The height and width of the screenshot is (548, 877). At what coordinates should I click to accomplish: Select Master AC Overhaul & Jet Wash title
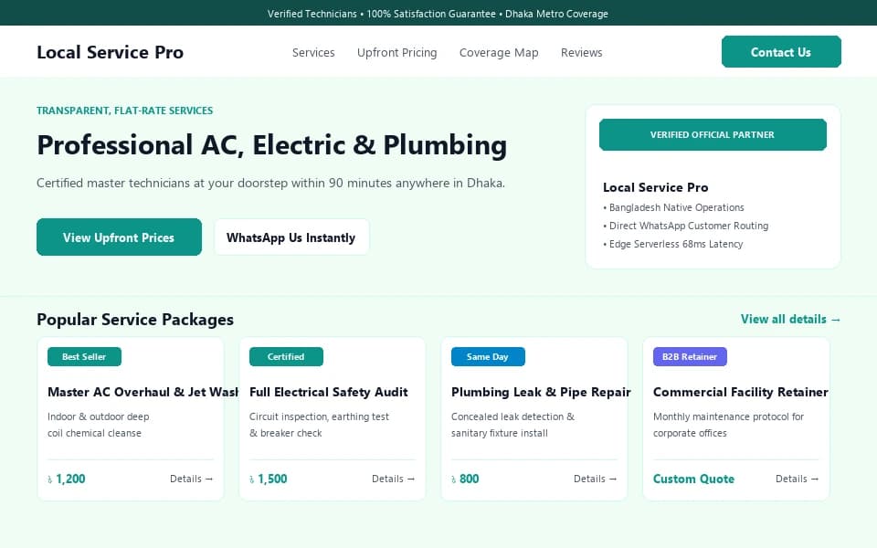143,392
